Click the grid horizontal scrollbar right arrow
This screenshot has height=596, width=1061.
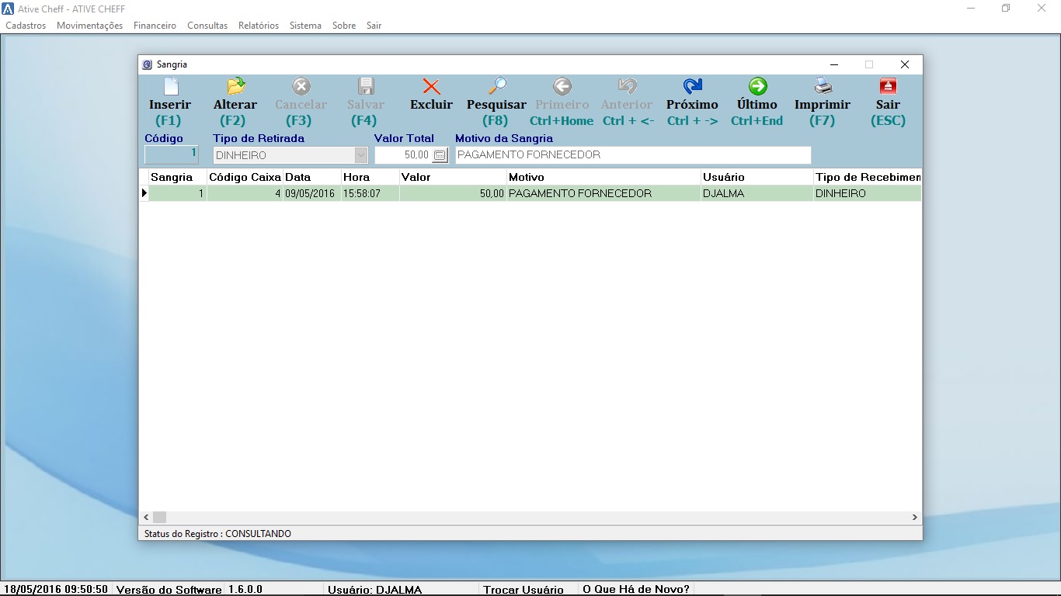click(914, 517)
